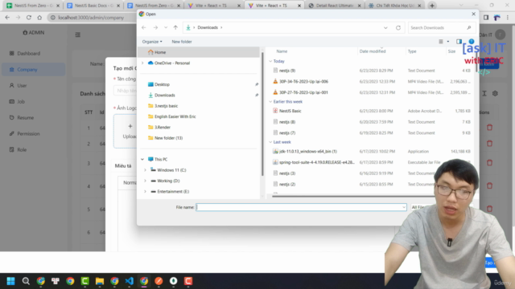
Task: Sort by Date modified column
Action: coord(373,51)
